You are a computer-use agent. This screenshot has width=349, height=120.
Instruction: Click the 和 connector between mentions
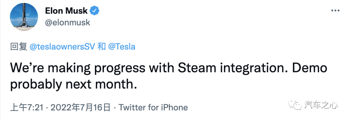(x=102, y=47)
